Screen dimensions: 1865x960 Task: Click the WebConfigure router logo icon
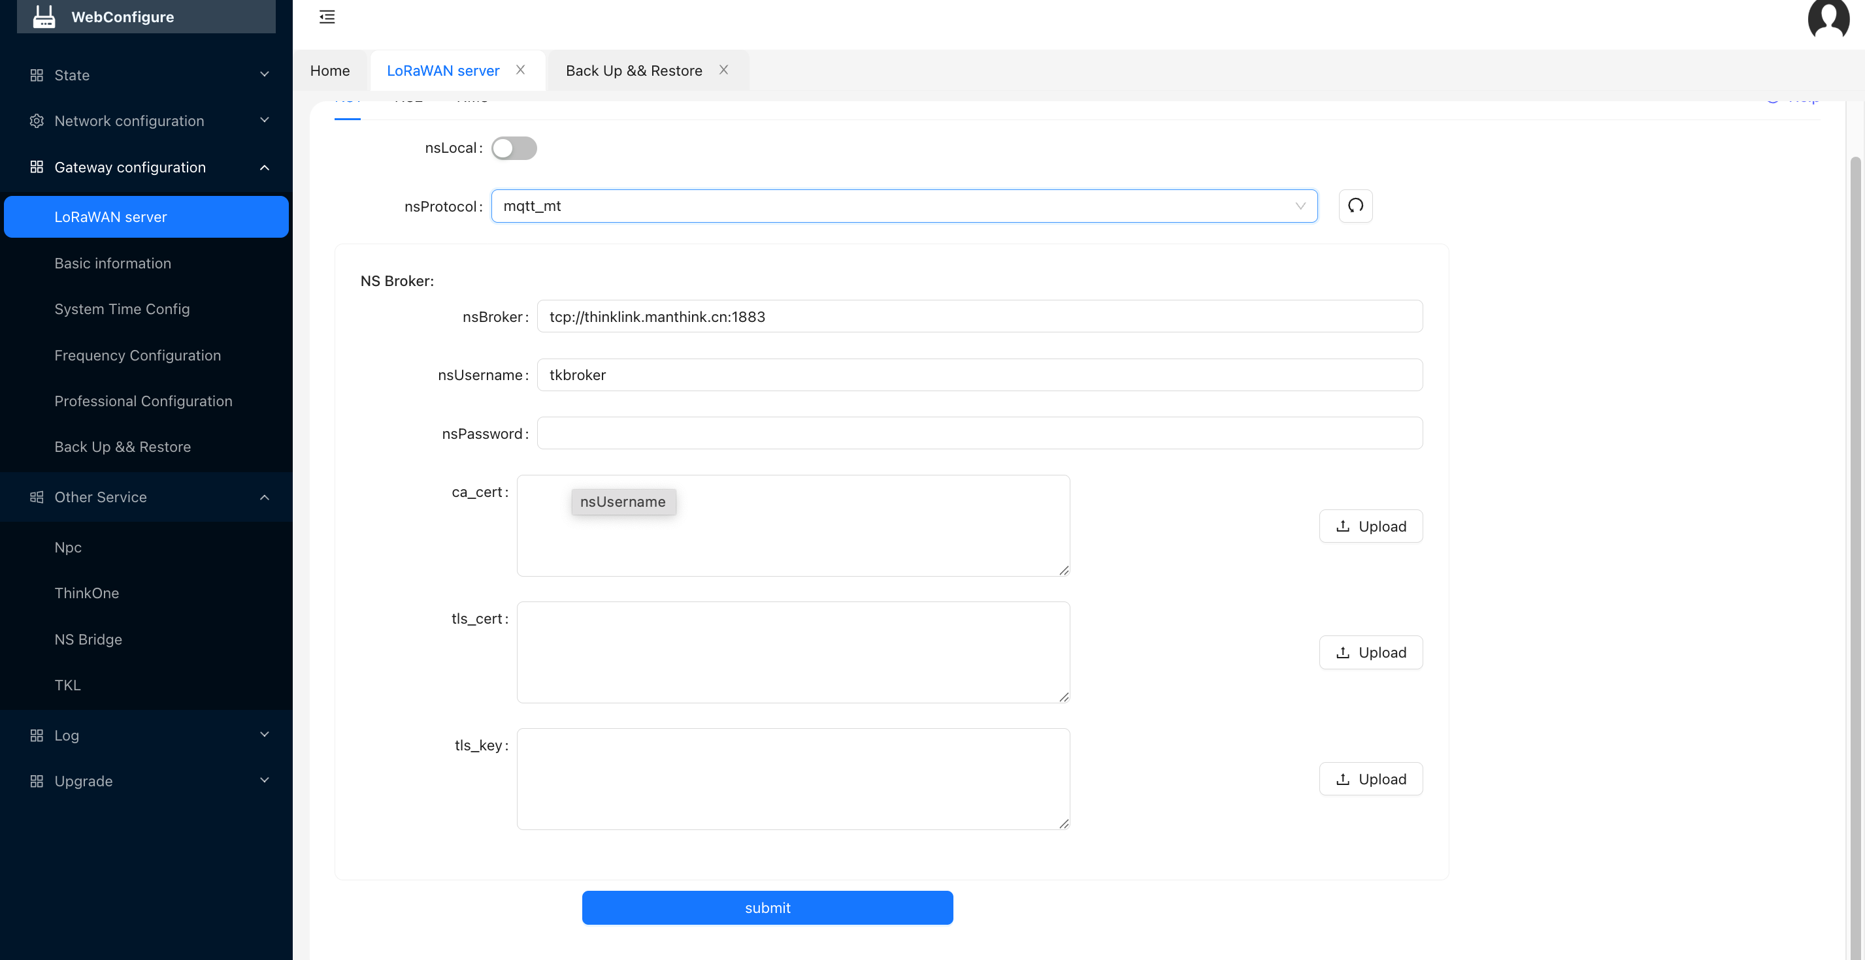coord(44,16)
